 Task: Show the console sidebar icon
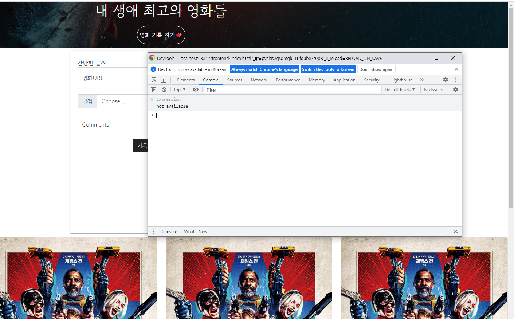(154, 89)
